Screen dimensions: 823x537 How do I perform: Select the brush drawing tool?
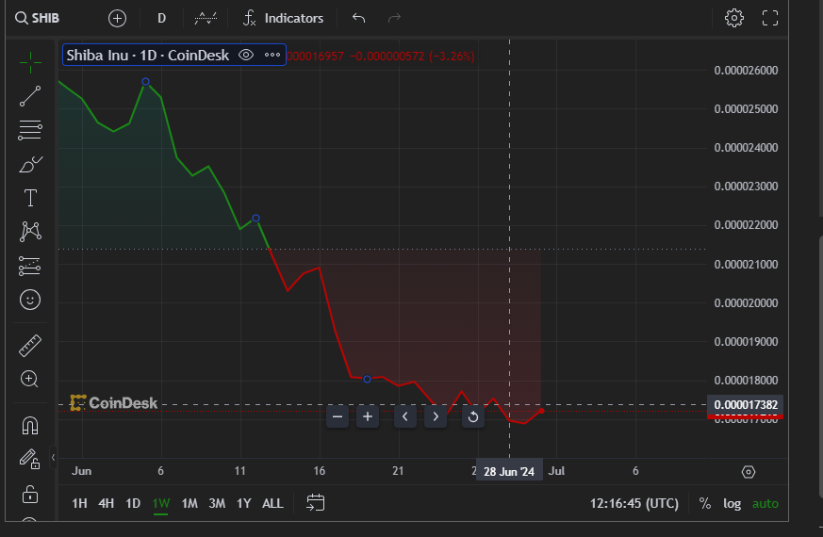30,164
